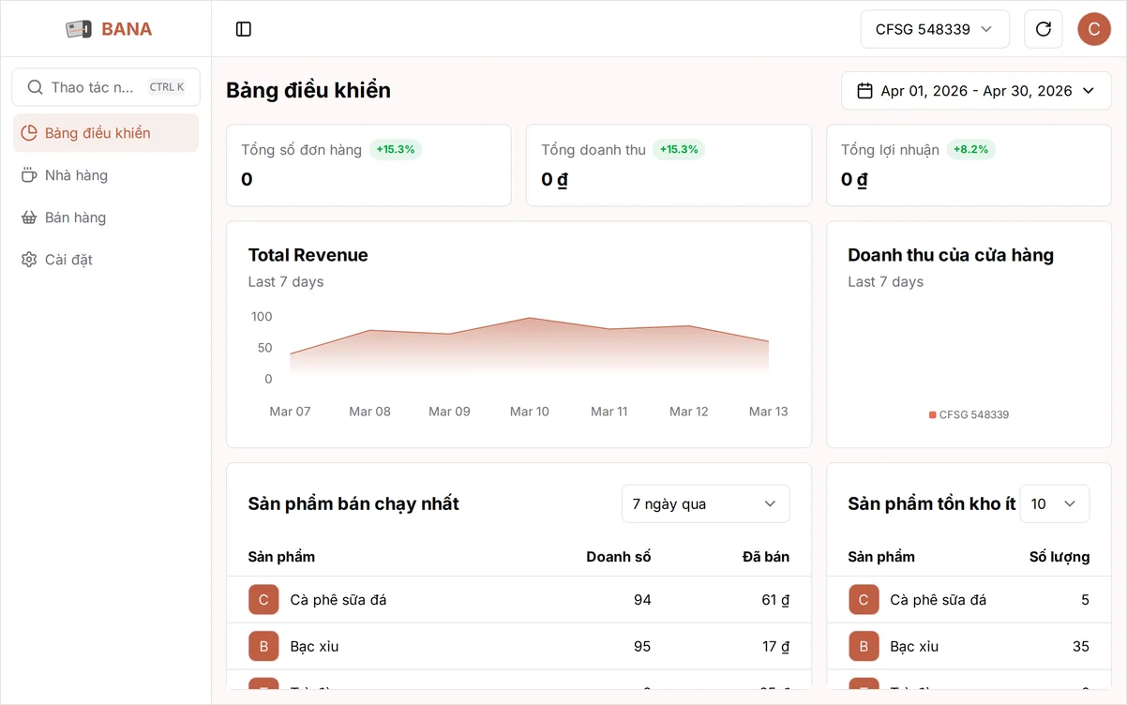
Task: Click low stock quantity 5
Action: tap(1085, 600)
